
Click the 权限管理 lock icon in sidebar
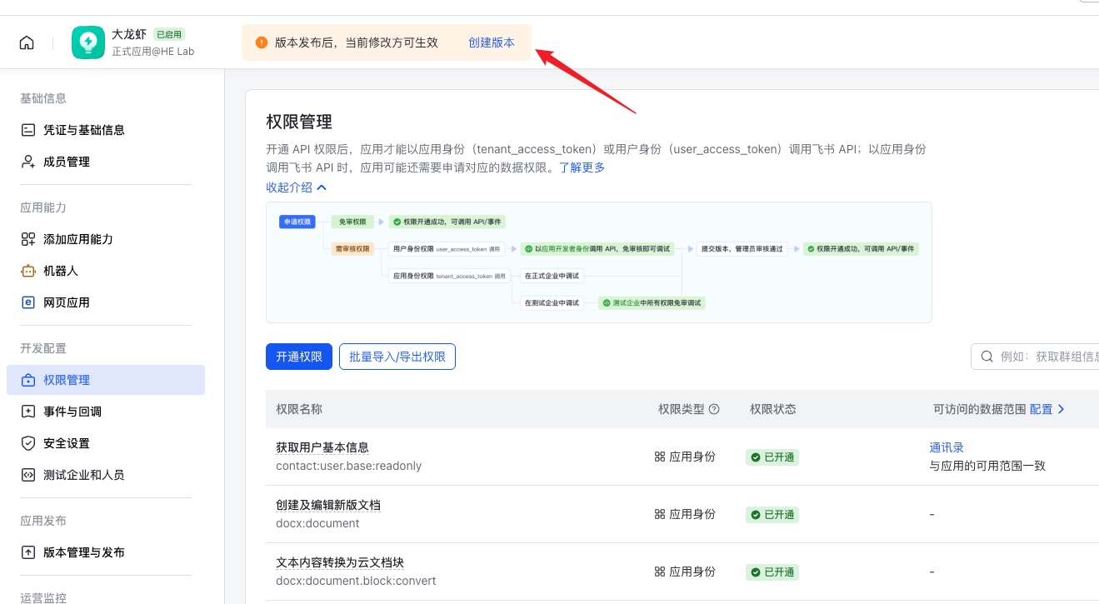pyautogui.click(x=28, y=380)
